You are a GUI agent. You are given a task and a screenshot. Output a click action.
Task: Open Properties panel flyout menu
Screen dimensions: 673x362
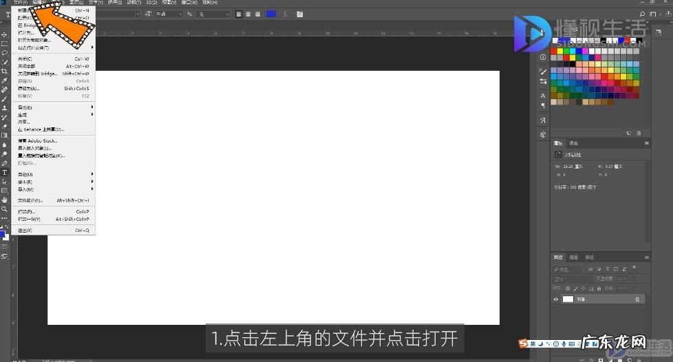646,143
